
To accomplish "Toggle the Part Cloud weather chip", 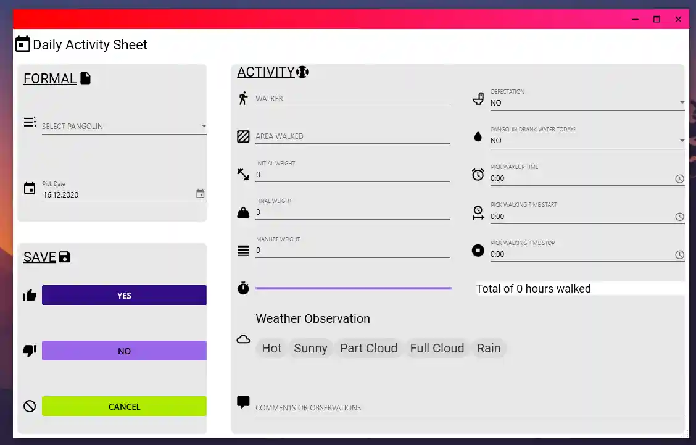I will pos(369,348).
